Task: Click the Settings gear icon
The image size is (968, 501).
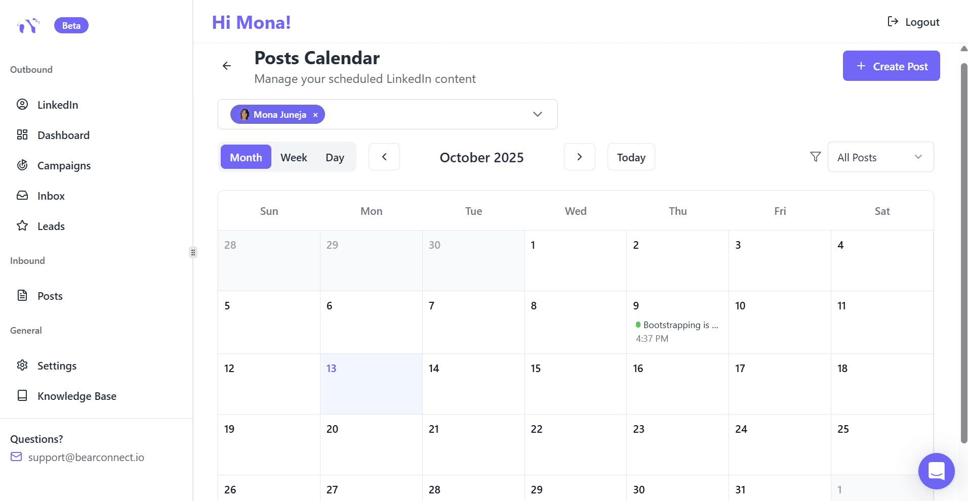Action: [x=22, y=365]
